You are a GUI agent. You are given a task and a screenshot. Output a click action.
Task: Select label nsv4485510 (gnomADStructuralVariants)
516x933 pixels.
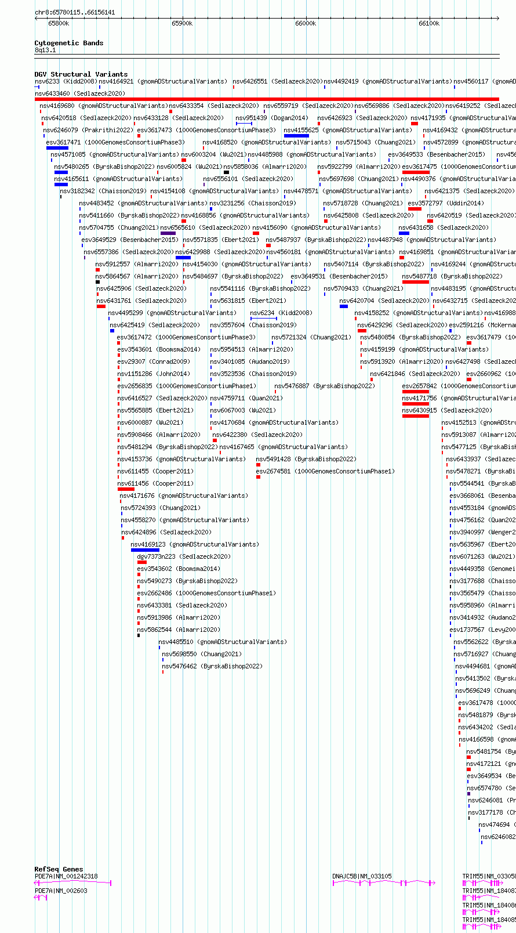(223, 642)
